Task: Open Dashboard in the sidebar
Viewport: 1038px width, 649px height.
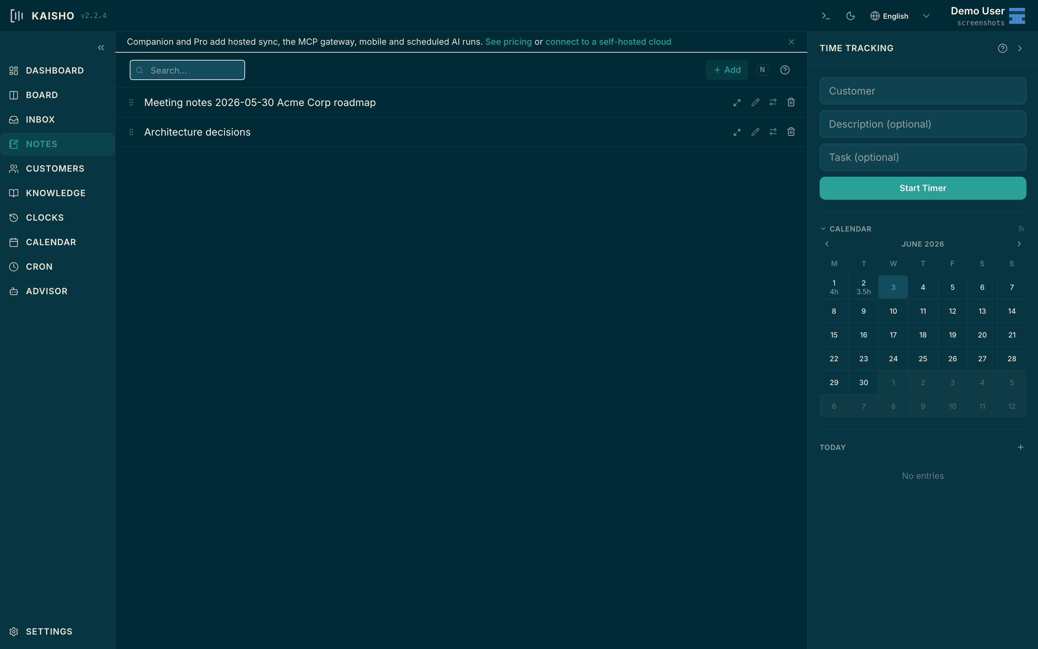Action: 57,70
